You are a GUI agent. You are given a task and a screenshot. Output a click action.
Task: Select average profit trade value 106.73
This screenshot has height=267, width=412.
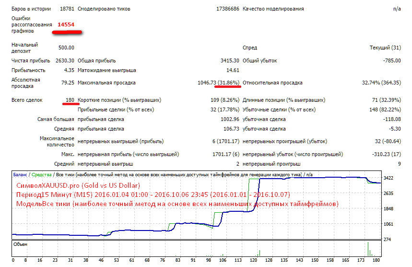tap(231, 129)
